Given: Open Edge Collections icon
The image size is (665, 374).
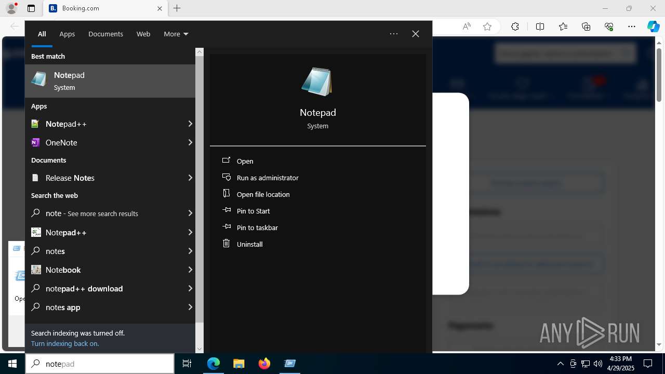Looking at the screenshot, I should [x=586, y=26].
